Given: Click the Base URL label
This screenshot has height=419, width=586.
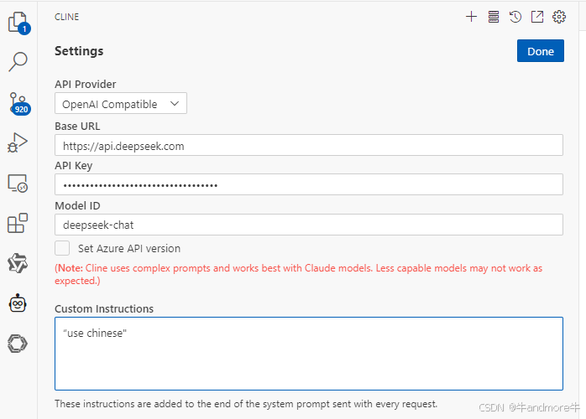Looking at the screenshot, I should (x=77, y=126).
